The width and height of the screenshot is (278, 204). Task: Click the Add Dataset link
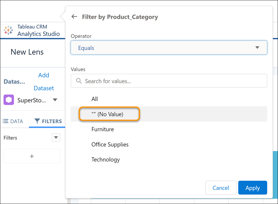click(x=44, y=81)
